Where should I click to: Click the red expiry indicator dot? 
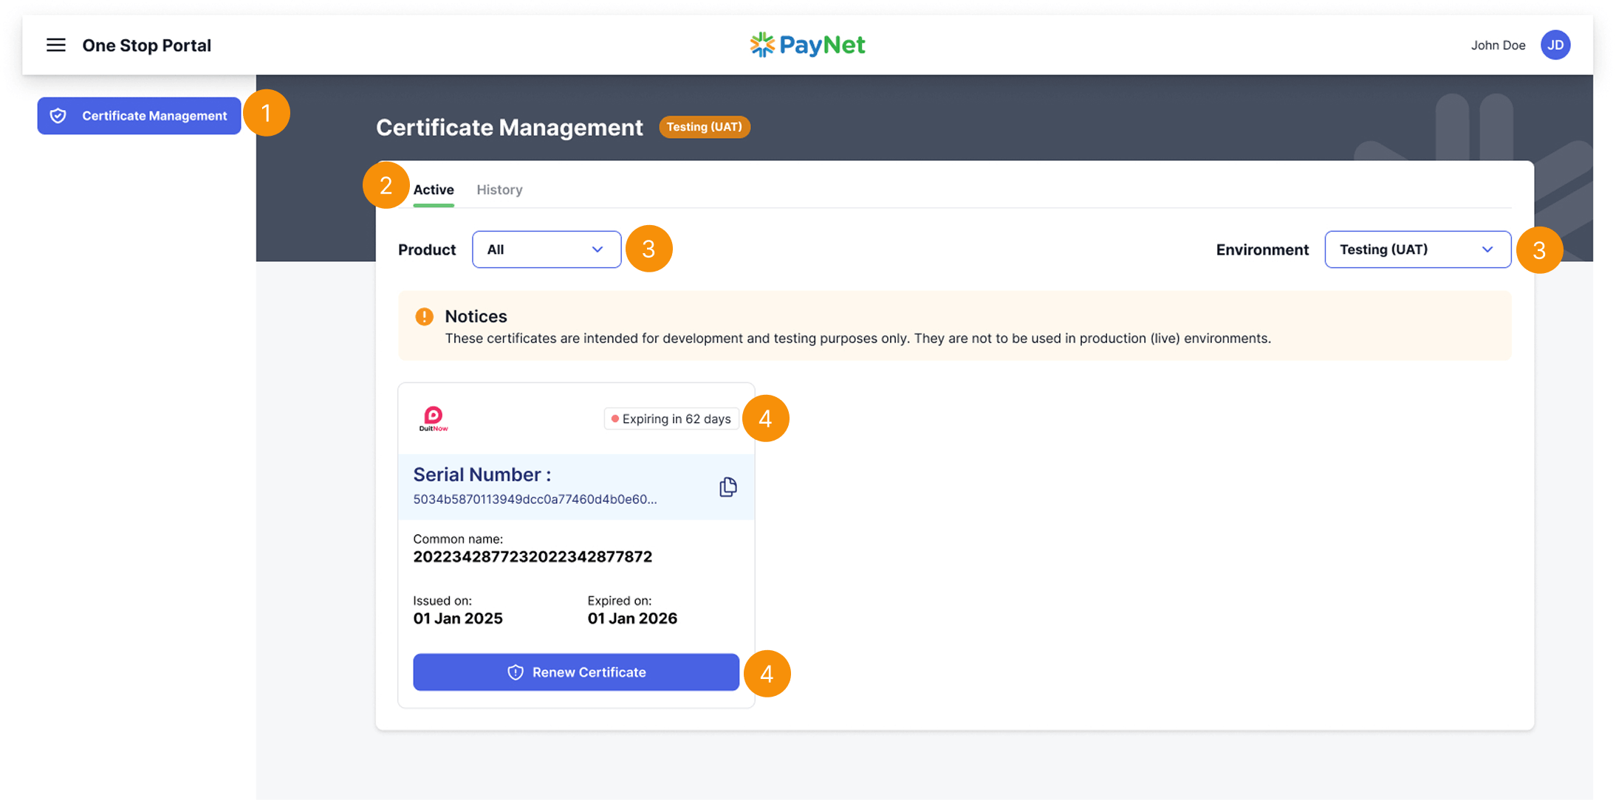[615, 418]
